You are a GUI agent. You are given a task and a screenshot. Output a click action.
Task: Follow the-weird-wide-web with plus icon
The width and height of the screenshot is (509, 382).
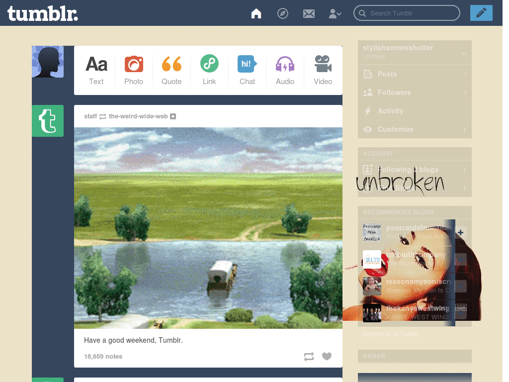pos(173,116)
